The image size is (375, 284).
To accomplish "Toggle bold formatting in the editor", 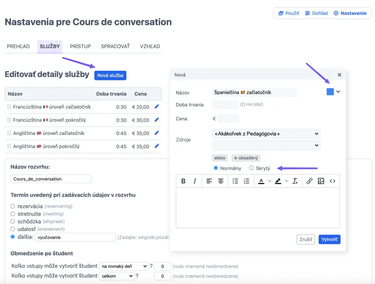I will tap(183, 181).
